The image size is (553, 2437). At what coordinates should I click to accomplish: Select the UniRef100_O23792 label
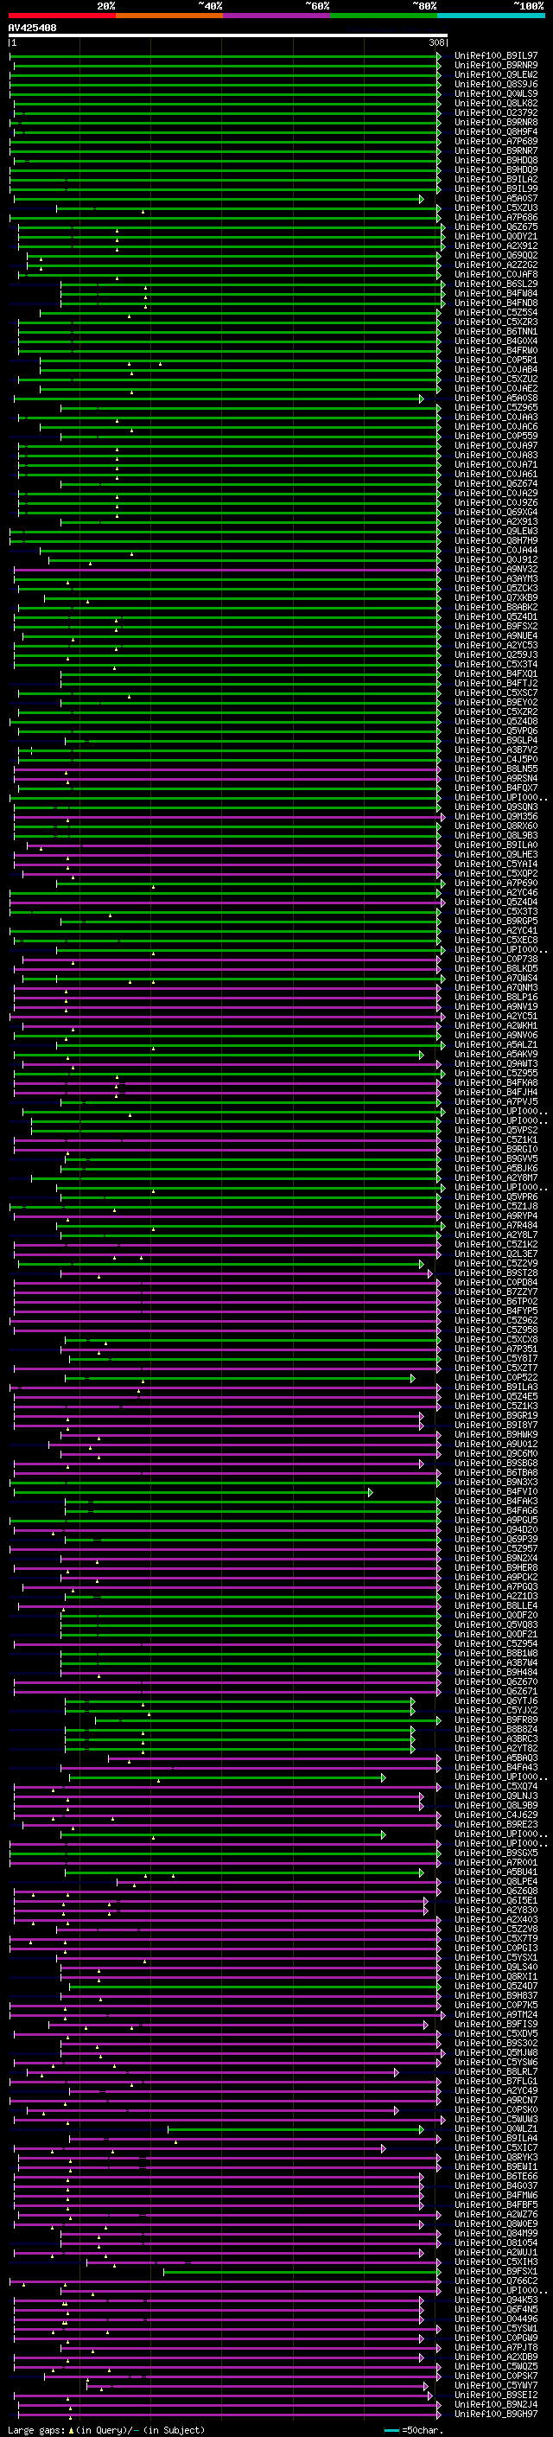[x=496, y=112]
